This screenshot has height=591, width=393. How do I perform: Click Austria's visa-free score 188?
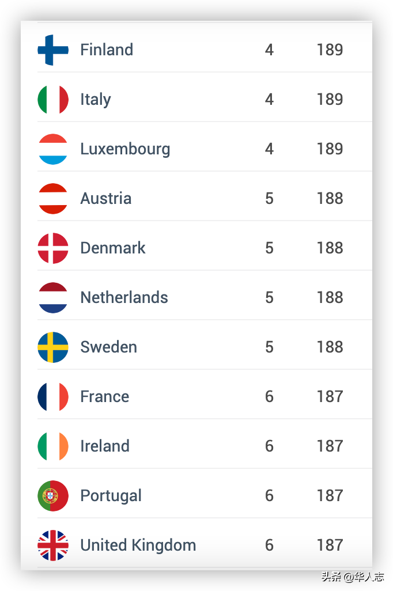tap(330, 199)
